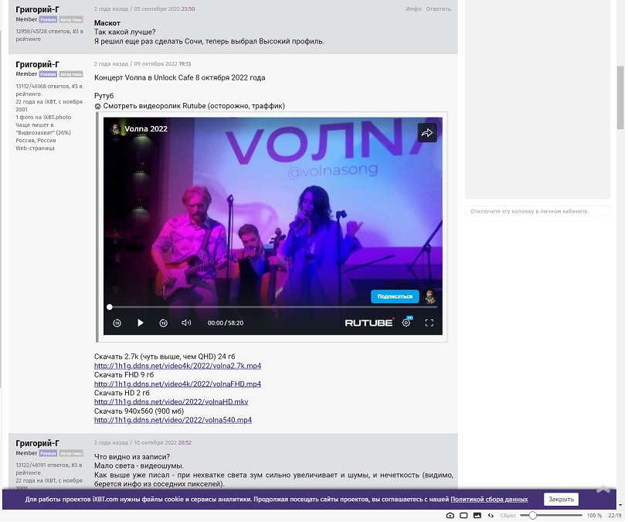Open Rutube player quality settings gear
Viewport: 628px width, 522px height.
point(406,322)
